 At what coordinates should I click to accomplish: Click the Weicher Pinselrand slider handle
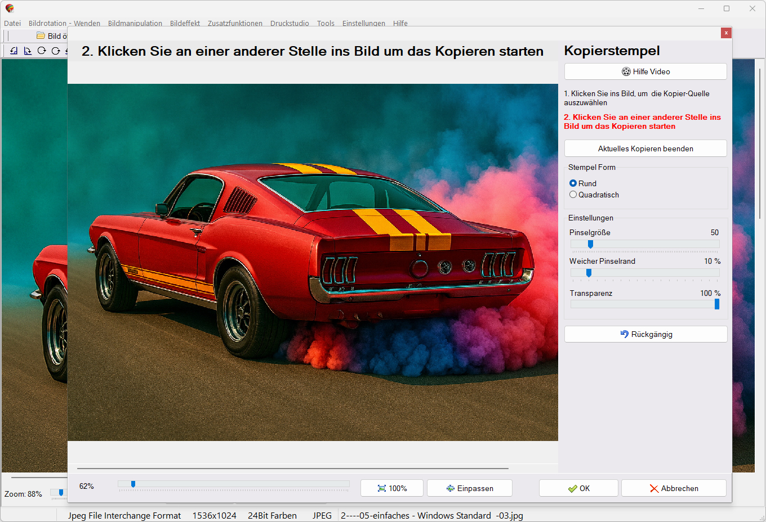[x=589, y=273]
